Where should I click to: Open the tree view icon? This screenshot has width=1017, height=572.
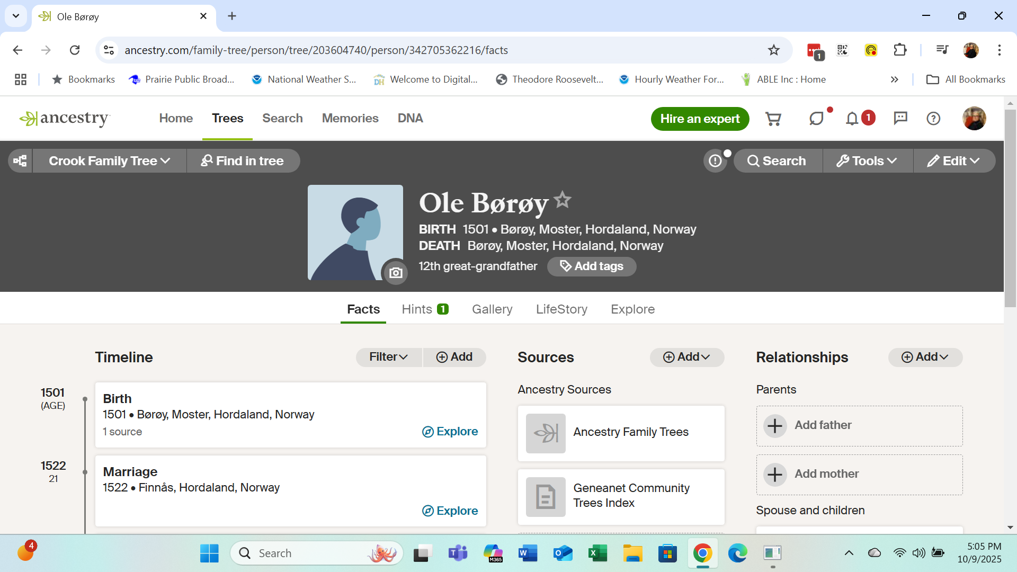(20, 161)
